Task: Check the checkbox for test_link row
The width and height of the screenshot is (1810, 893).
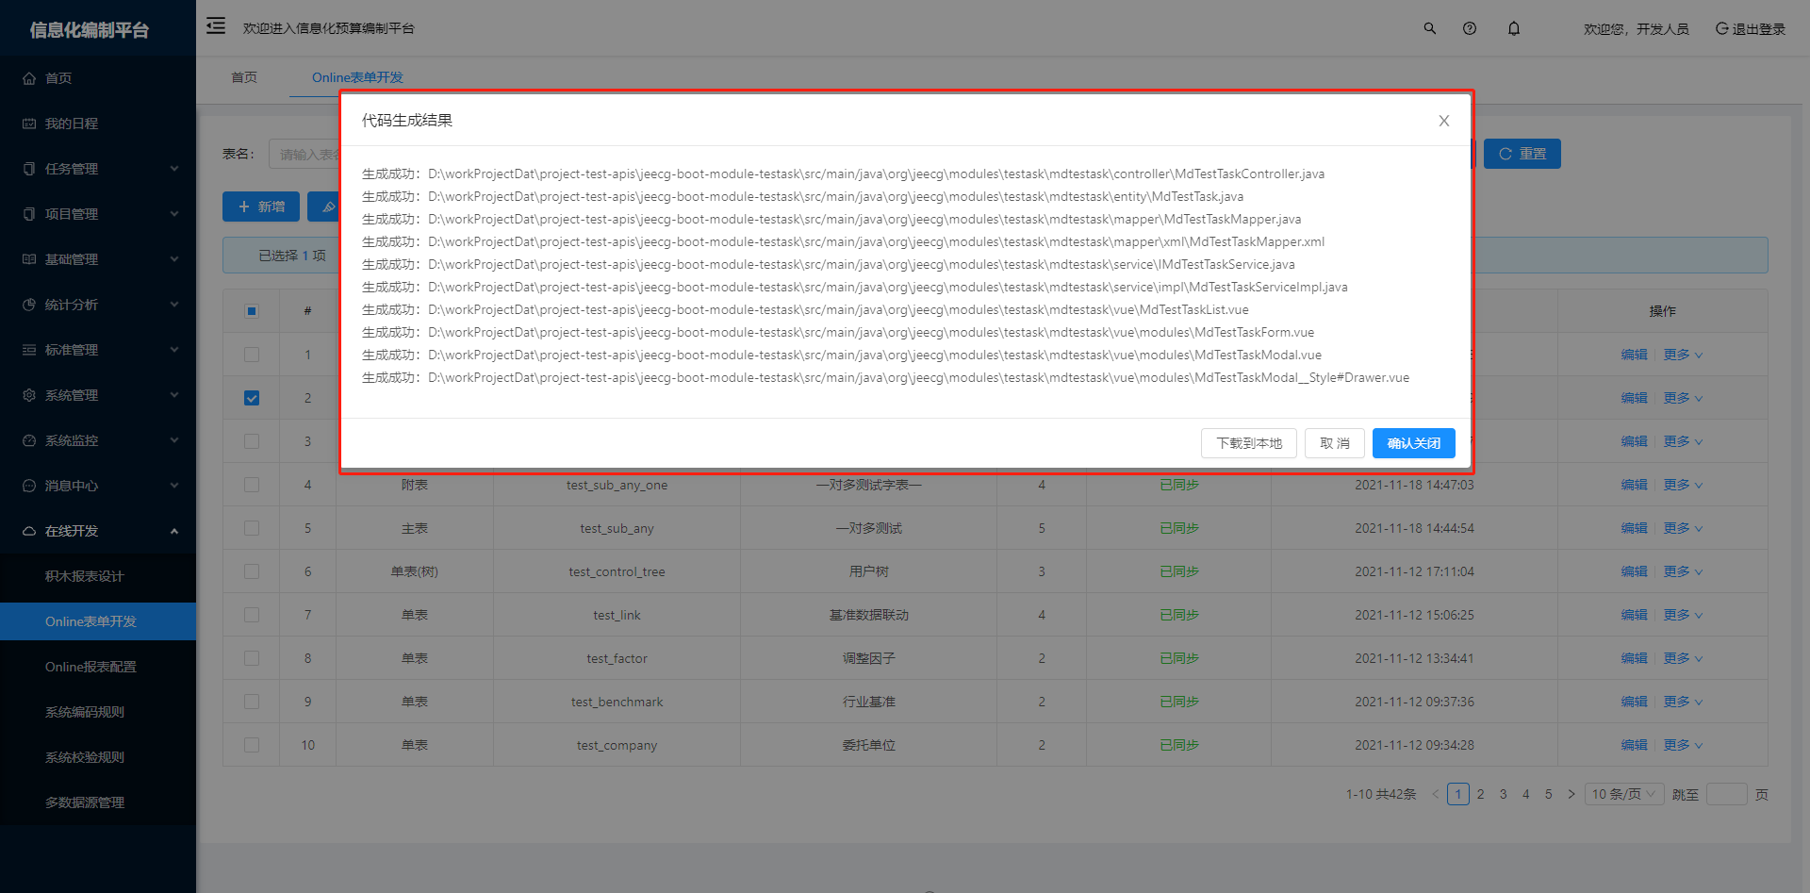Action: (252, 615)
